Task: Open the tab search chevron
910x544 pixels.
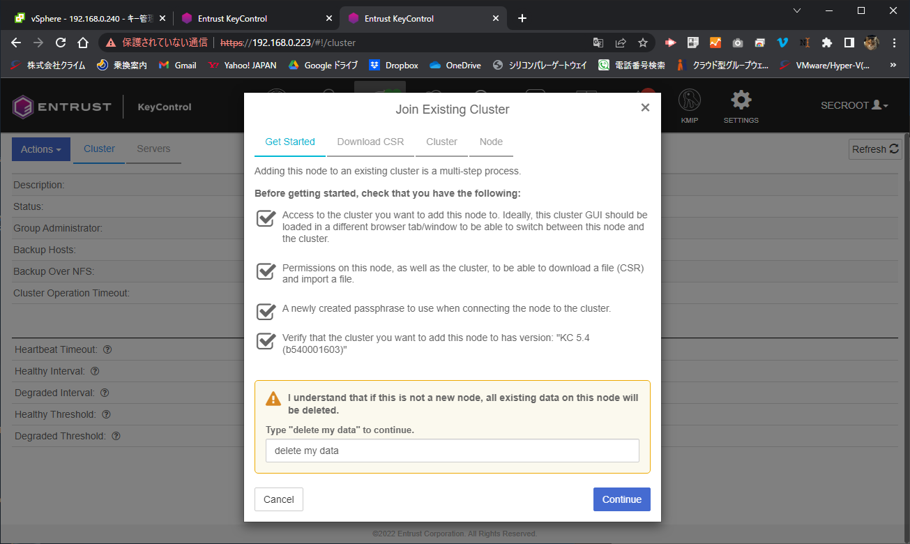Action: tap(798, 10)
